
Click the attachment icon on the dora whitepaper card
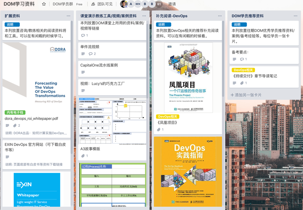click(15, 126)
